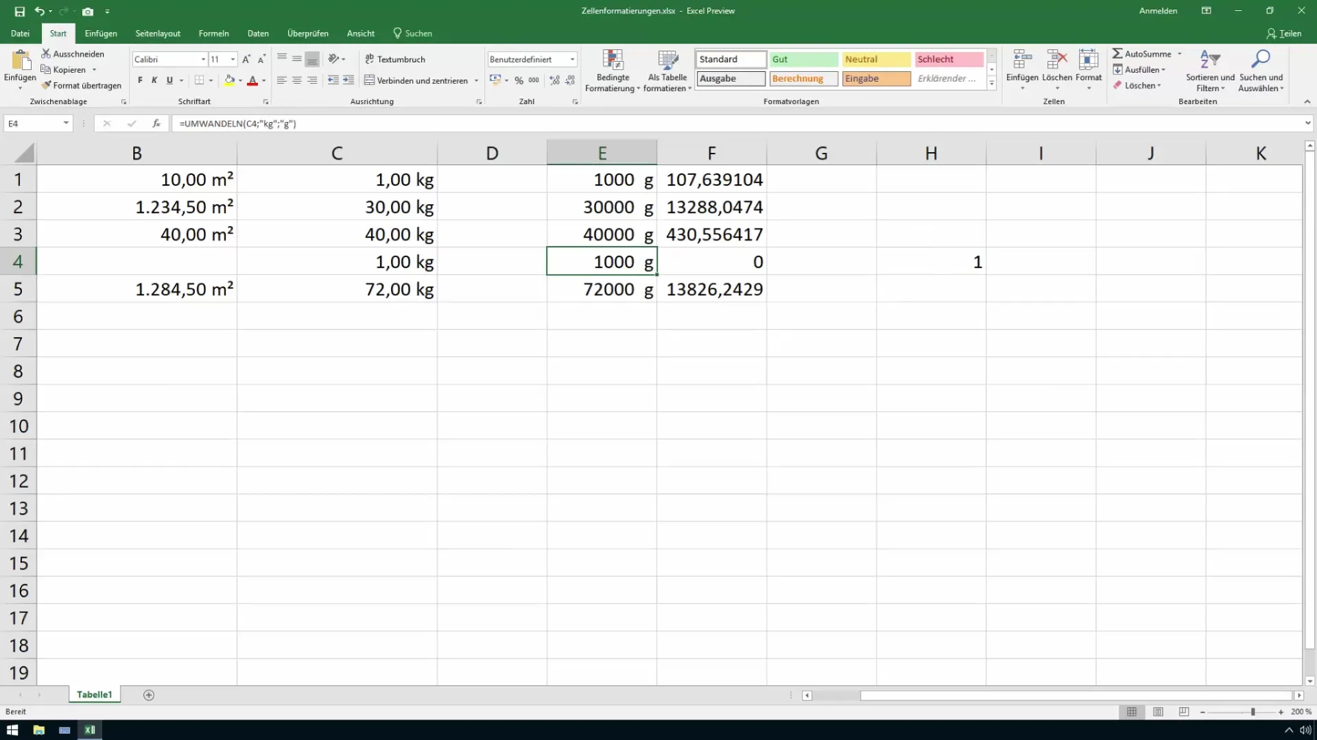This screenshot has height=740, width=1317.
Task: Apply the red font color A
Action: (252, 80)
